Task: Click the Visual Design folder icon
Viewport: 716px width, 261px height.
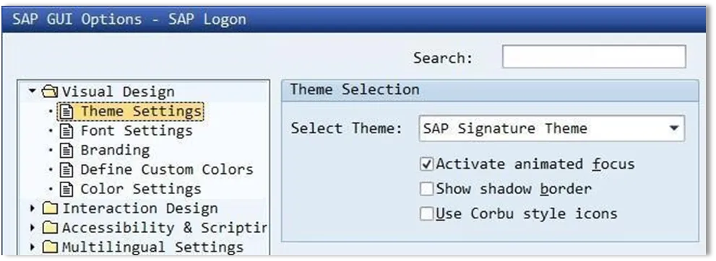Action: tap(50, 92)
